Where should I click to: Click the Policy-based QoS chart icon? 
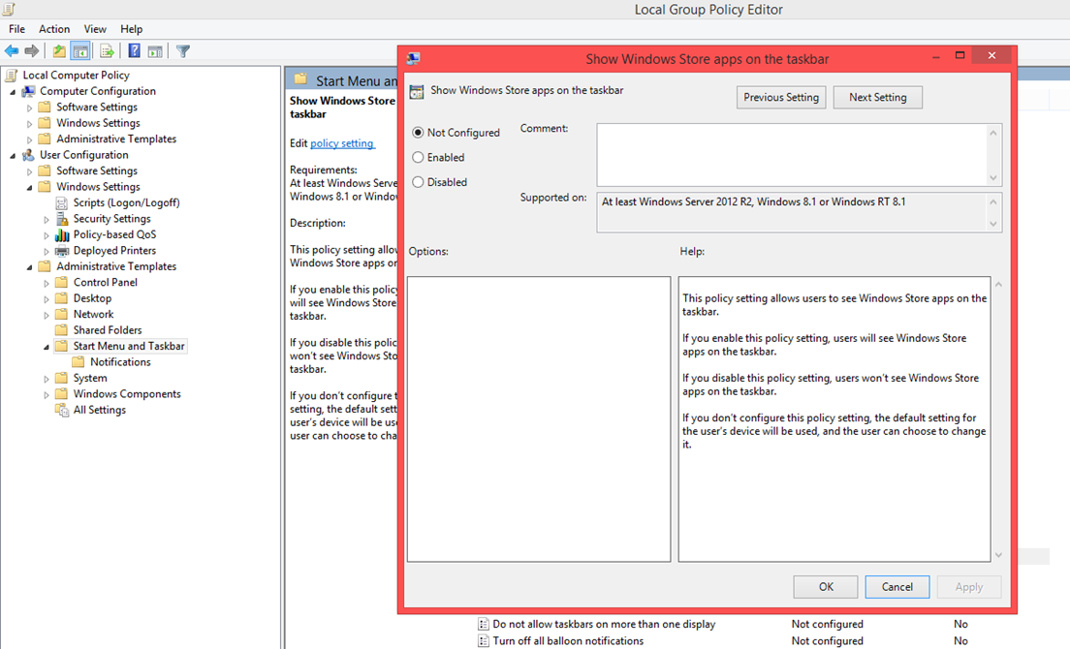tap(61, 234)
